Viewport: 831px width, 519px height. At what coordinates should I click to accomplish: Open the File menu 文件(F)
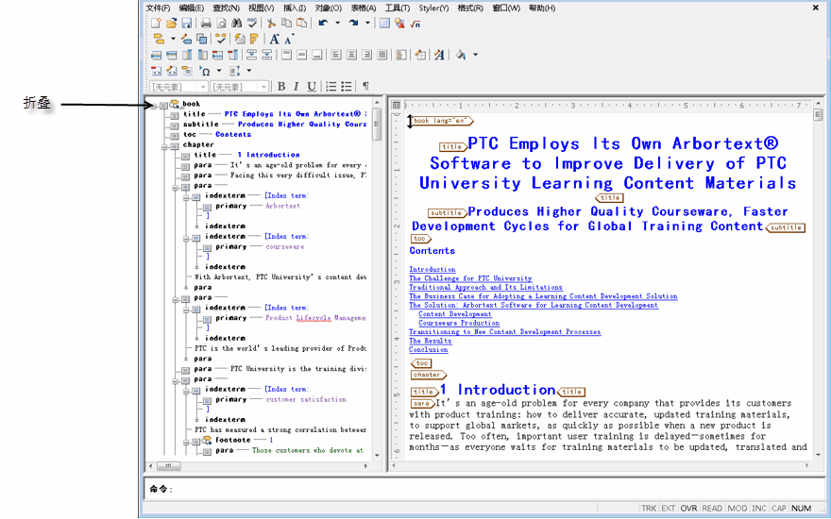pos(158,8)
